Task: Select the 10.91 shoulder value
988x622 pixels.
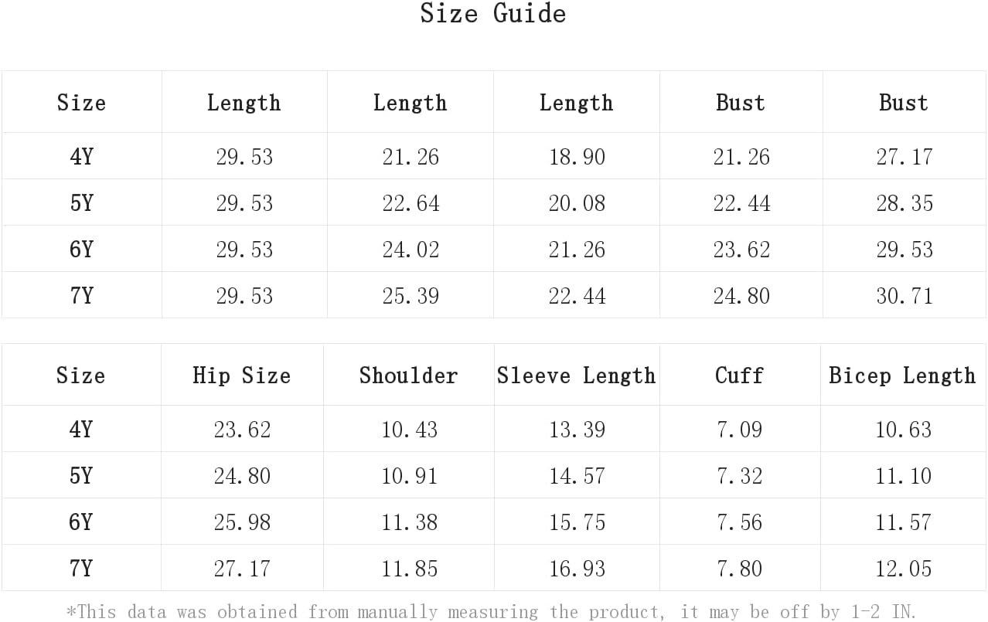Action: point(409,476)
